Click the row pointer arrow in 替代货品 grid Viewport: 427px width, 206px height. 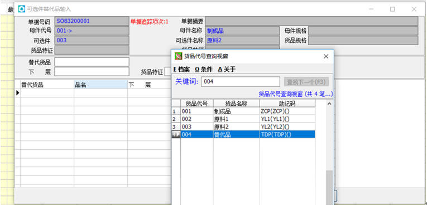tap(18, 92)
